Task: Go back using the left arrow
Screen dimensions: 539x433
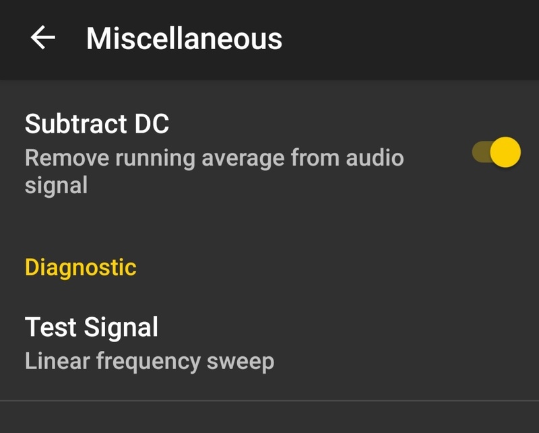Action: (x=43, y=38)
